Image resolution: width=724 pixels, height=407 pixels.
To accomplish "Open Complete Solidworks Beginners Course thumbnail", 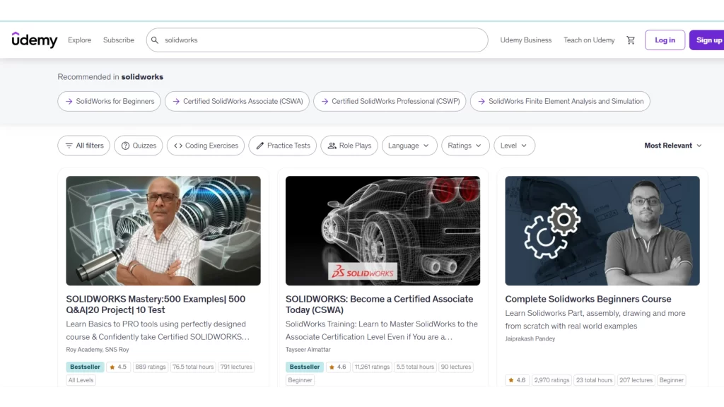I will [x=602, y=231].
